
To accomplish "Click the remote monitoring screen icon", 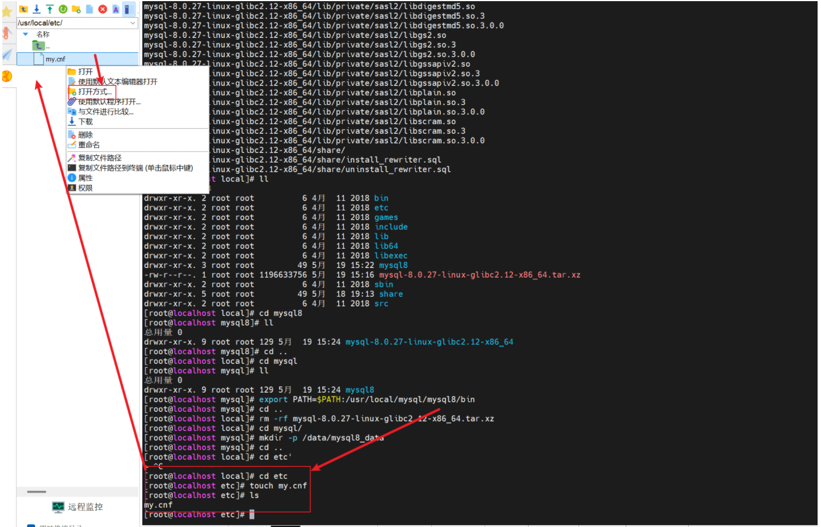I will click(58, 507).
